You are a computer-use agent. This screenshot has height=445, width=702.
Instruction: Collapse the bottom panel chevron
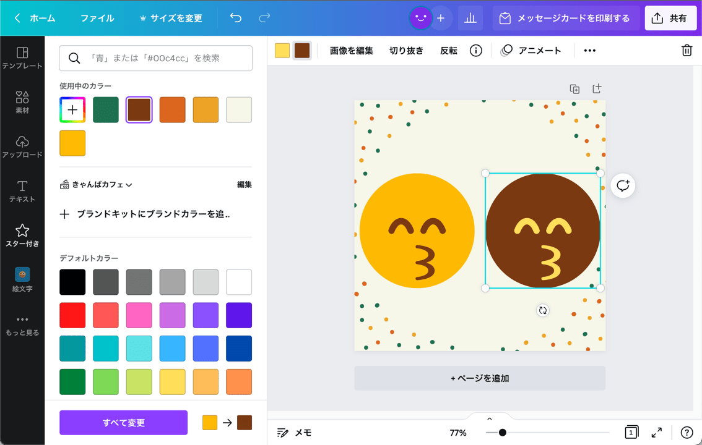click(x=489, y=418)
